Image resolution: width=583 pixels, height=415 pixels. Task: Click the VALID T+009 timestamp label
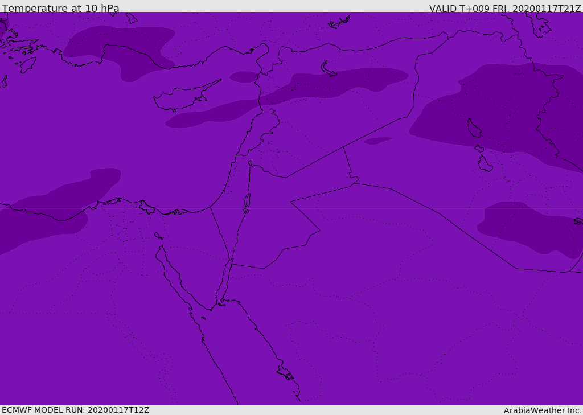coord(505,8)
